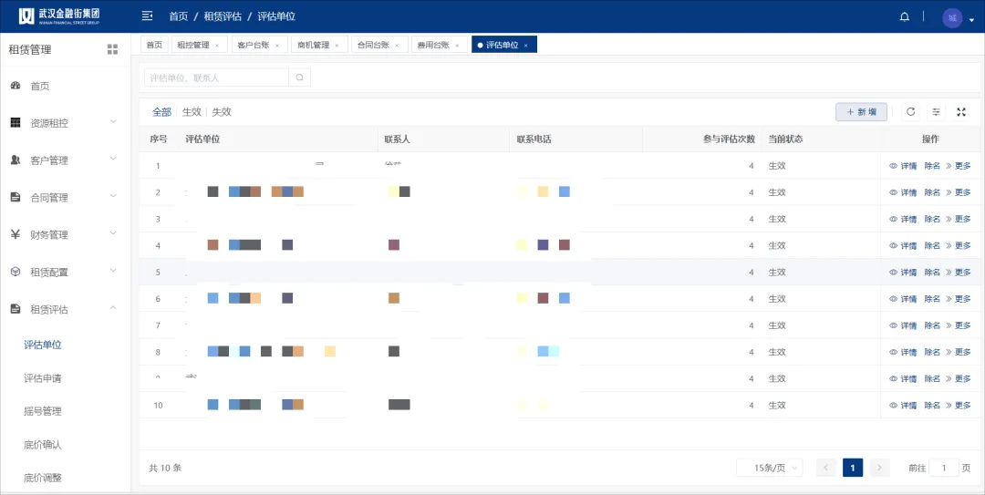Expand 更多 for row 1
The image size is (985, 495).
click(x=959, y=166)
